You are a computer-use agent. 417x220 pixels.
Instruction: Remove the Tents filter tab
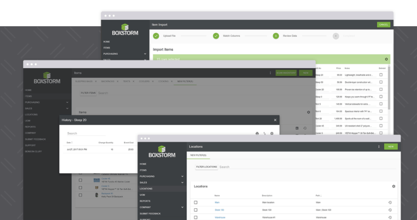pyautogui.click(x=134, y=81)
